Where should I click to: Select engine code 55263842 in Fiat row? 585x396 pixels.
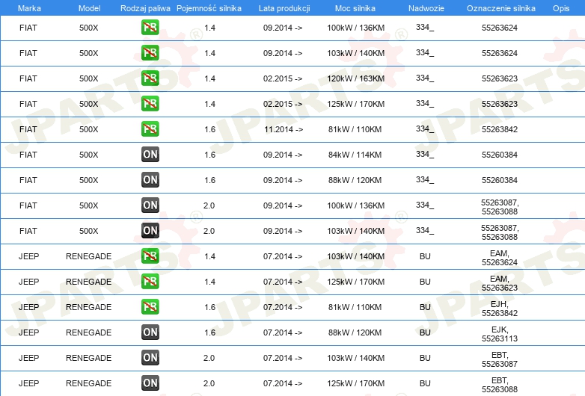[x=499, y=129]
